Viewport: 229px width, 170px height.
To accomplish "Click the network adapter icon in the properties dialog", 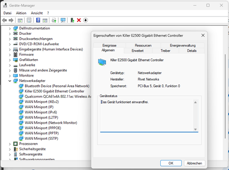I will tap(102, 62).
